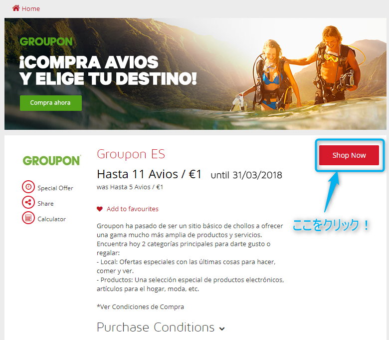Open the Home breadcrumb link
This screenshot has width=389, height=340.
pyautogui.click(x=31, y=8)
